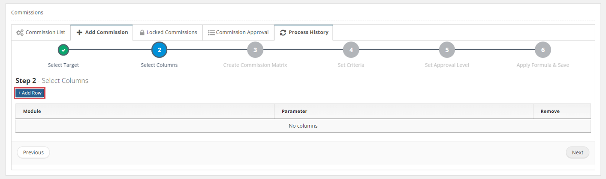Viewport: 606px width, 179px height.
Task: Switch to the Process History tab
Action: [x=304, y=32]
